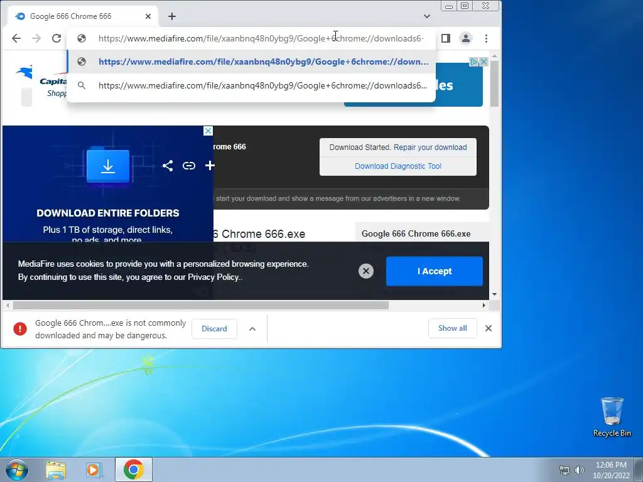Discard the dangerous download
643x482 pixels.
pos(214,329)
